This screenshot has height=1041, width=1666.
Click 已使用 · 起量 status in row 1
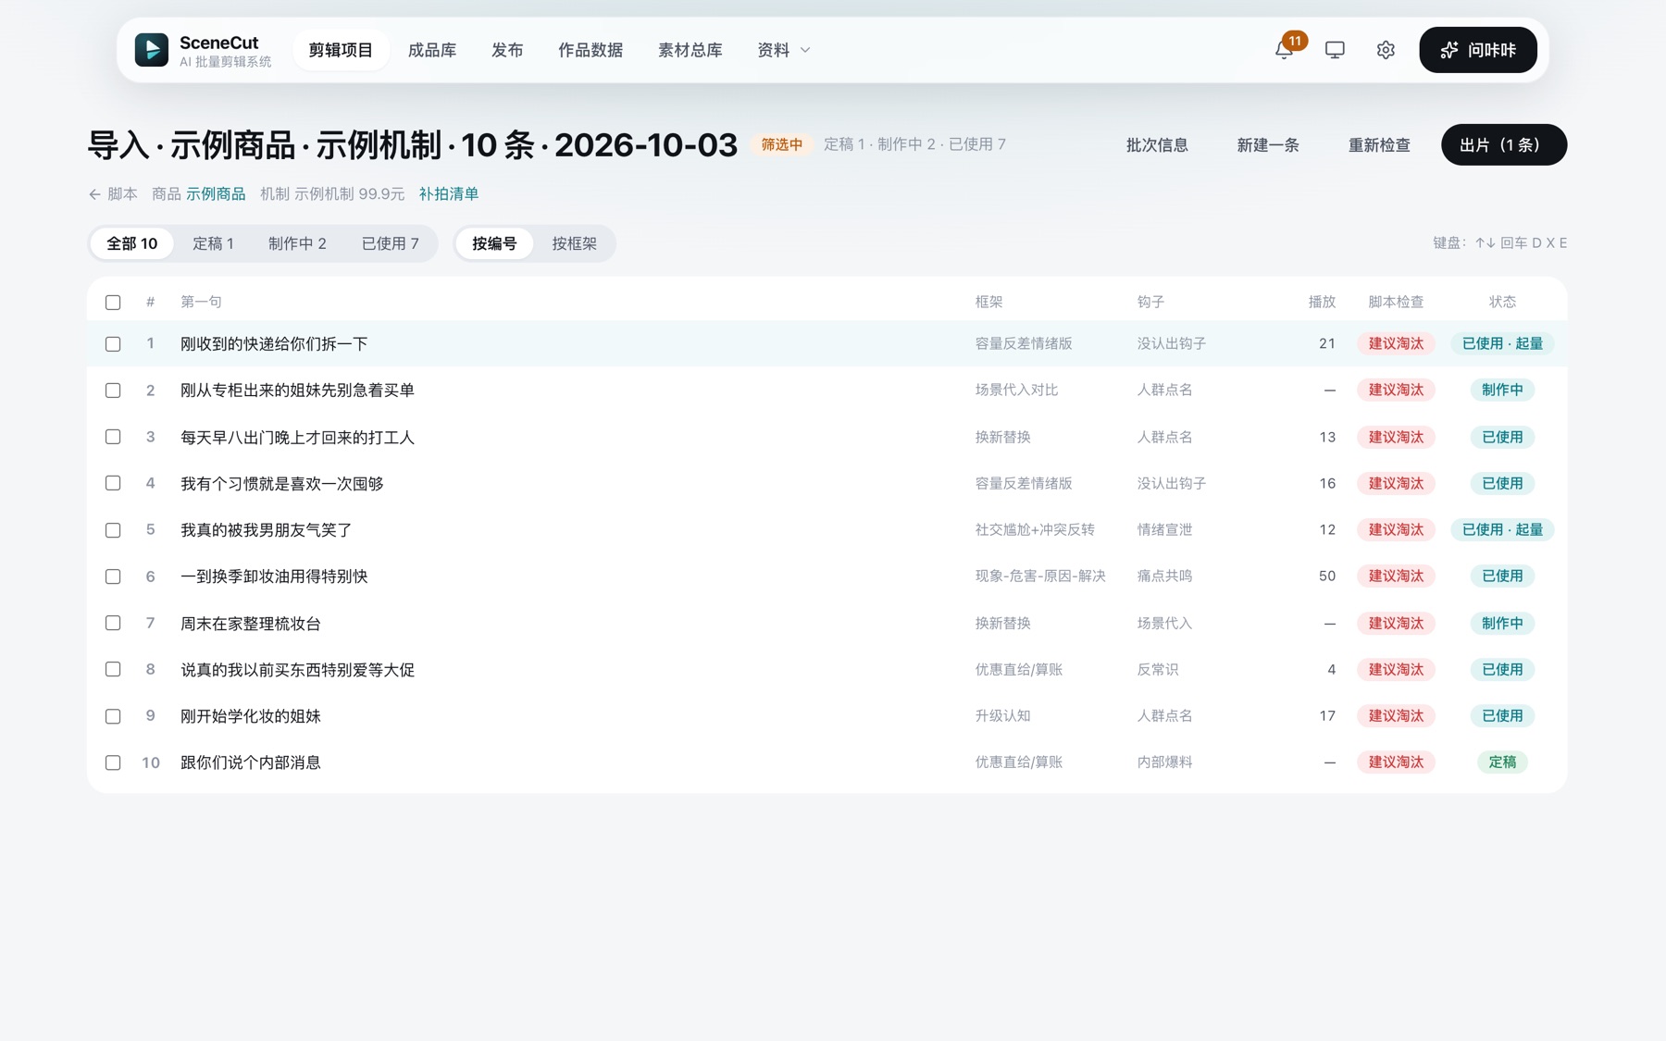coord(1502,343)
